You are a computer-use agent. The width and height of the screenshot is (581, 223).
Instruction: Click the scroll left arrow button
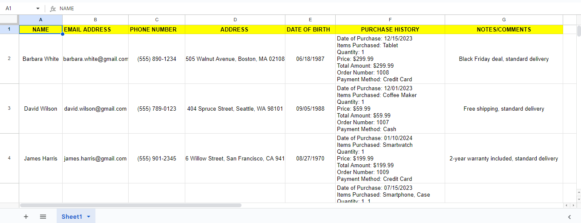point(567,205)
